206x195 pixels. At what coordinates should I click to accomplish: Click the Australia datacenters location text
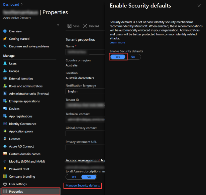click(80, 78)
